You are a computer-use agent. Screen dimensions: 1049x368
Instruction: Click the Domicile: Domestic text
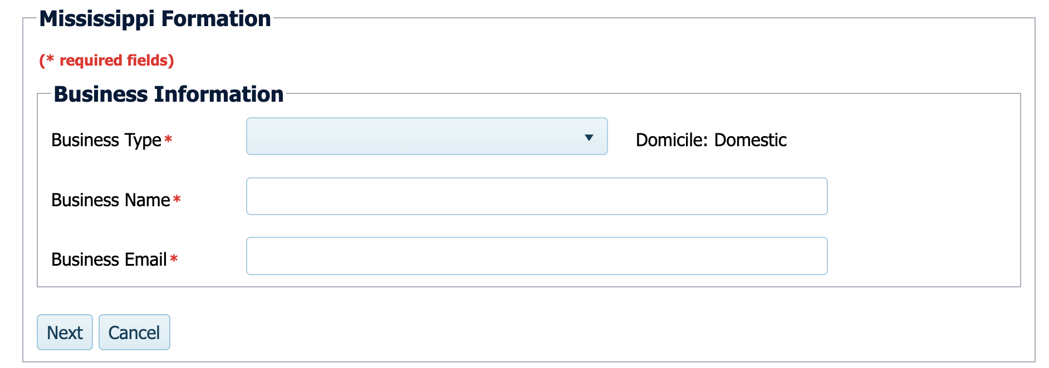(x=711, y=140)
